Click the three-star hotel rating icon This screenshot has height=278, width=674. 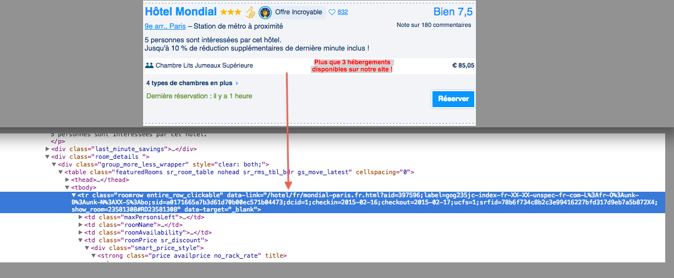(x=231, y=12)
